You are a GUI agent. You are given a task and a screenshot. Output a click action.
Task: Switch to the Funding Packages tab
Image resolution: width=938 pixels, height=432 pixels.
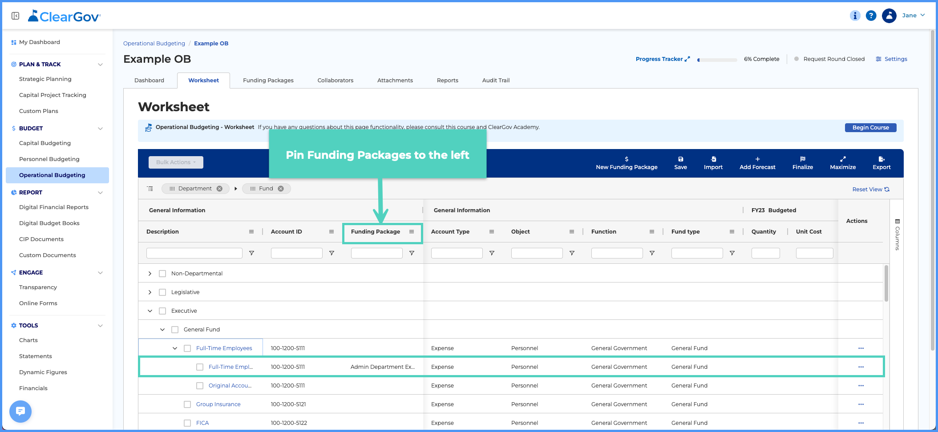(268, 81)
